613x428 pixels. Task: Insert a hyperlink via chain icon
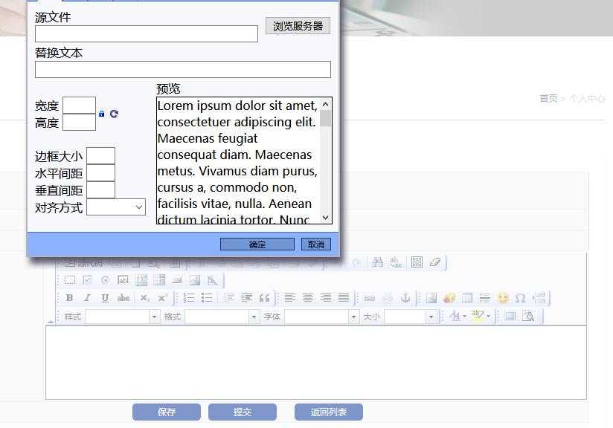tap(369, 298)
